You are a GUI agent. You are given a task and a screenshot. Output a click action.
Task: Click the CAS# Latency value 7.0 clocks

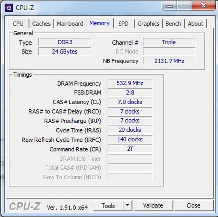tap(130, 102)
